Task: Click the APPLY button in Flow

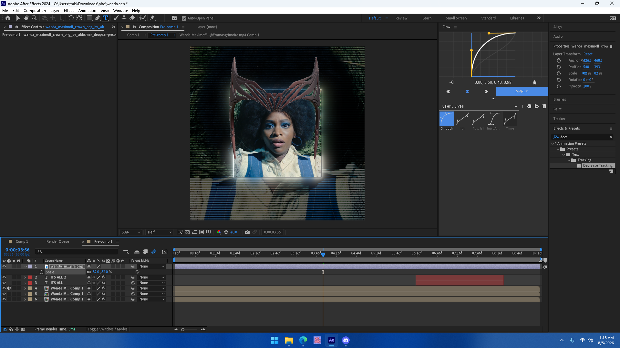Action: (x=522, y=92)
